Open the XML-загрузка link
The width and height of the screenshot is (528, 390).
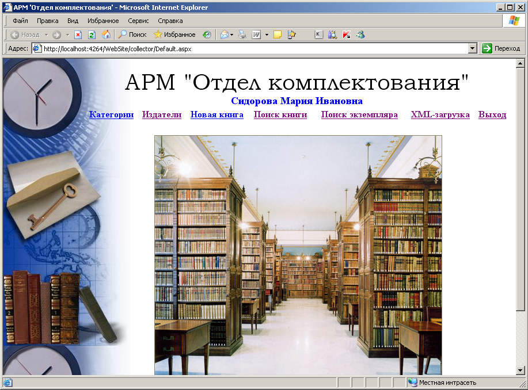(x=440, y=114)
